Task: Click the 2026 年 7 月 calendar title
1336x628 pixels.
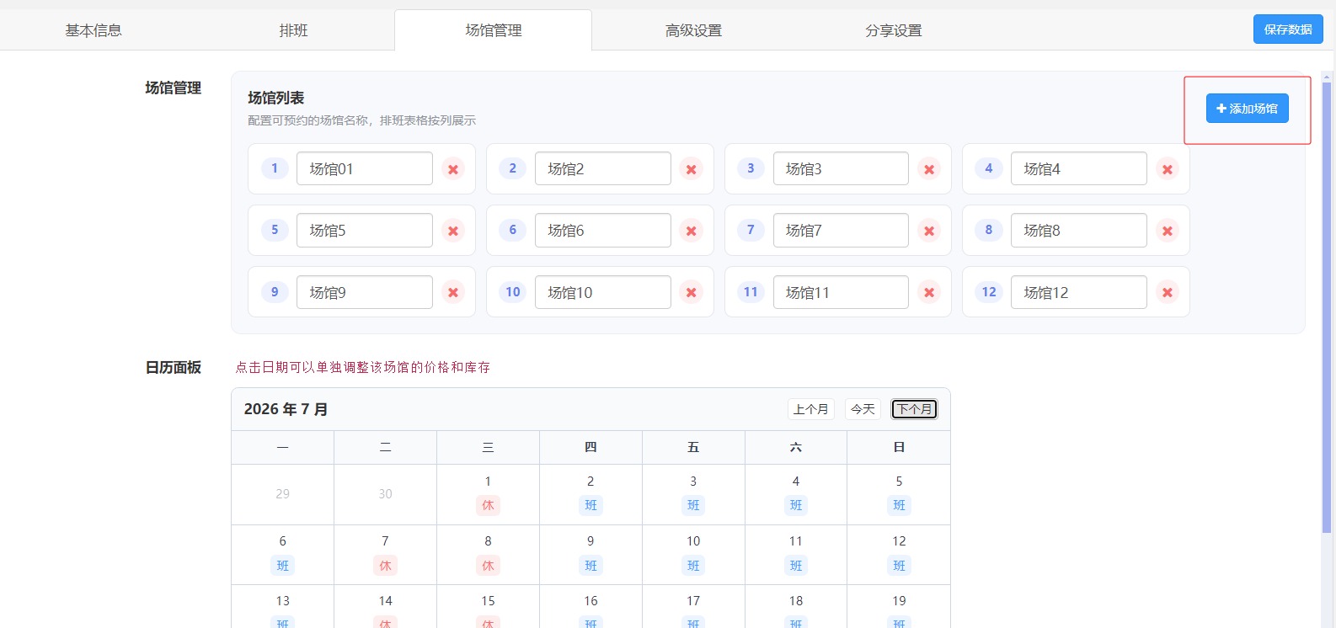Action: point(286,409)
